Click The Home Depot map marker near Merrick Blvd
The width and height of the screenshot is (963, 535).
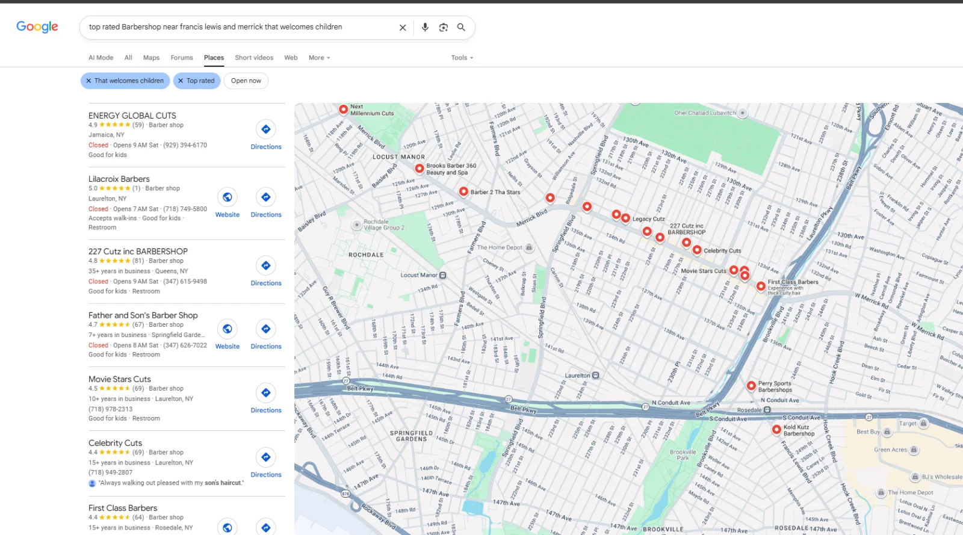(529, 247)
